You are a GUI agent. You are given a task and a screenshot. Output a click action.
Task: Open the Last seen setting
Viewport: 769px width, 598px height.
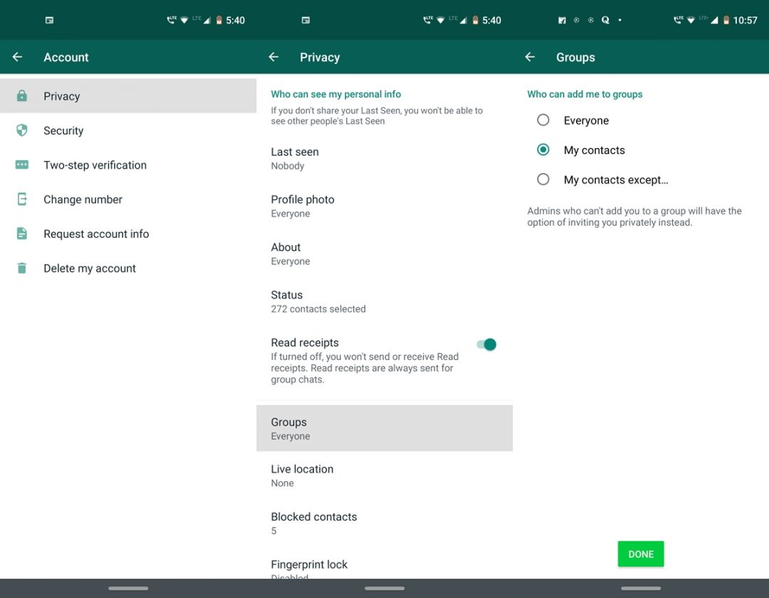click(384, 158)
